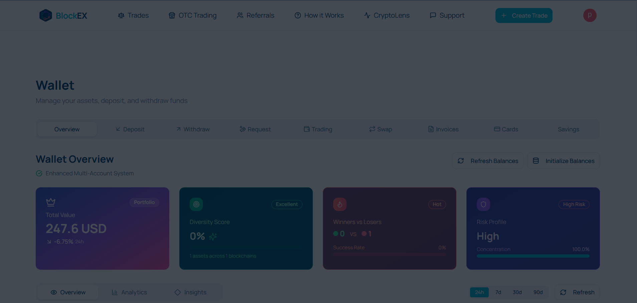Open the user profile avatar
This screenshot has width=637, height=303.
tap(590, 15)
